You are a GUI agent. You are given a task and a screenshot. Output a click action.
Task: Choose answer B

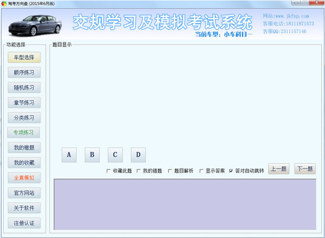tap(92, 155)
